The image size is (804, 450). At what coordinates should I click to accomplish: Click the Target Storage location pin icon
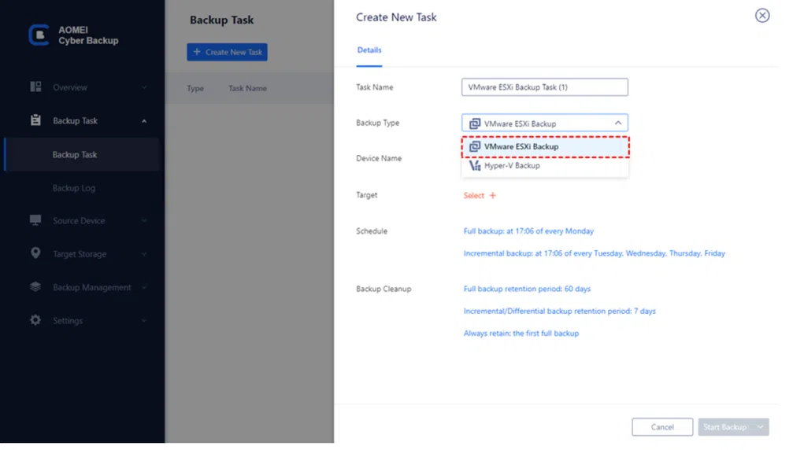35,253
